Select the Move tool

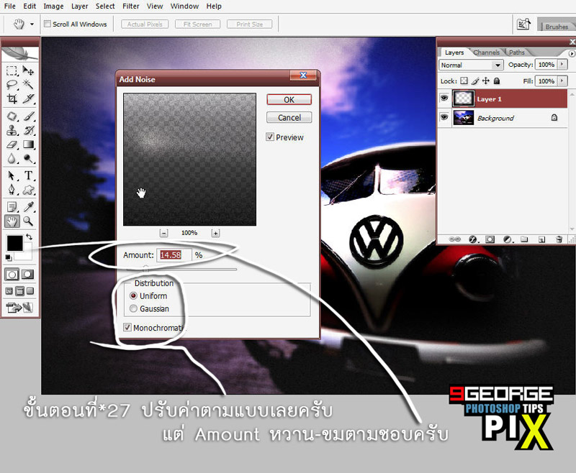click(28, 70)
